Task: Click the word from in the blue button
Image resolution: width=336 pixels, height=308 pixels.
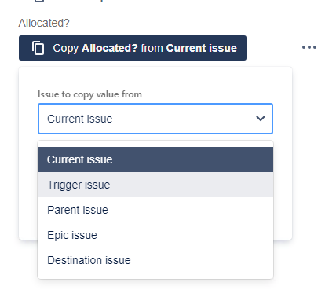Action: click(152, 48)
